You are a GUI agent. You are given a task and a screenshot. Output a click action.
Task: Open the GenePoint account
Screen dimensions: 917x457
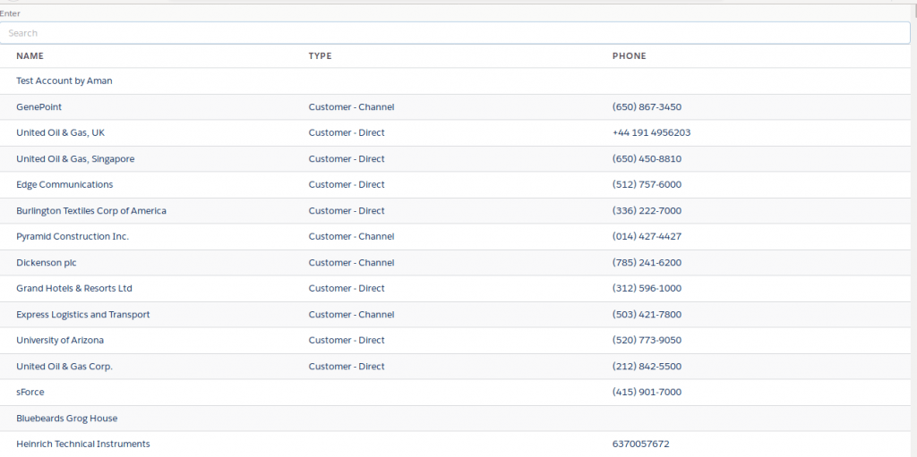39,107
